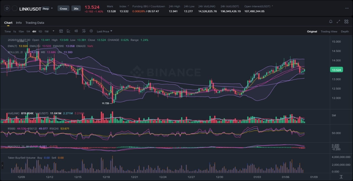
Task: Open chart display settings icon
Action: point(84,31)
